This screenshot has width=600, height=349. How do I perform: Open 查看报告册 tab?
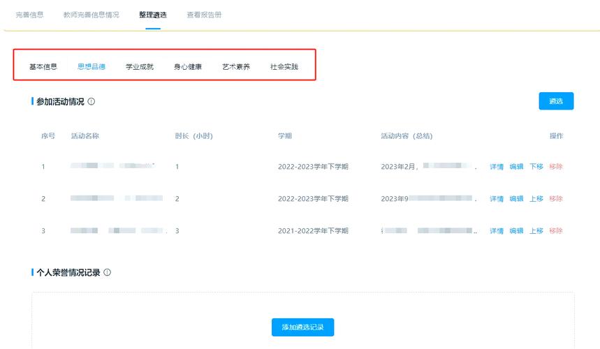(x=204, y=15)
